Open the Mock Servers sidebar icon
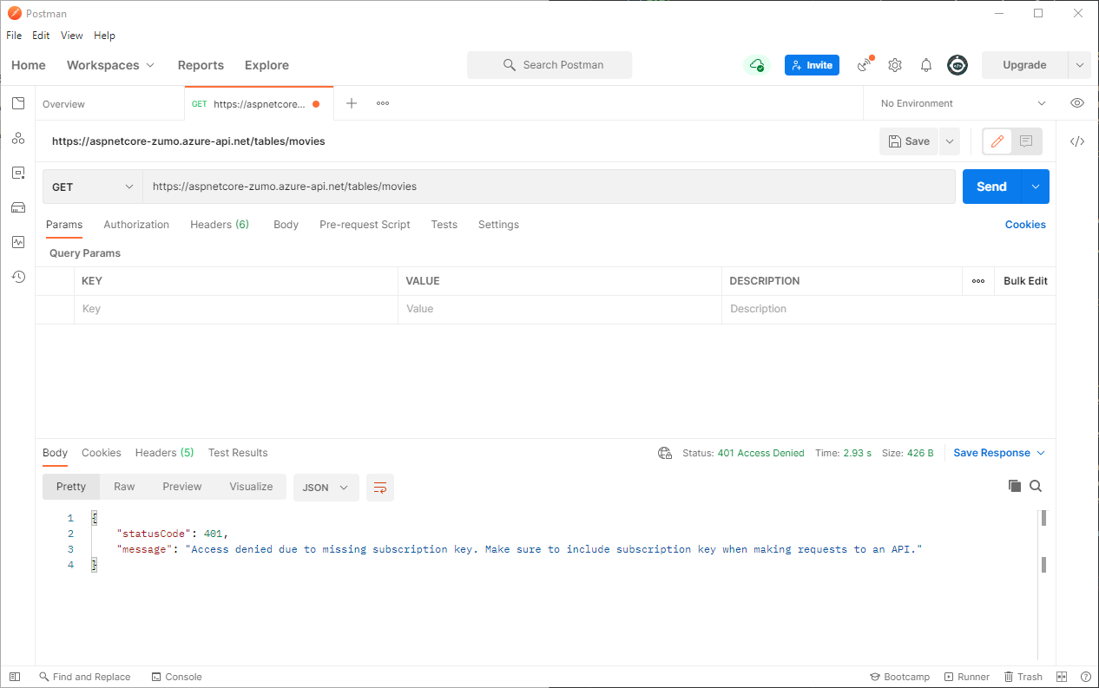Viewport: 1099px width, 688px height. point(18,207)
